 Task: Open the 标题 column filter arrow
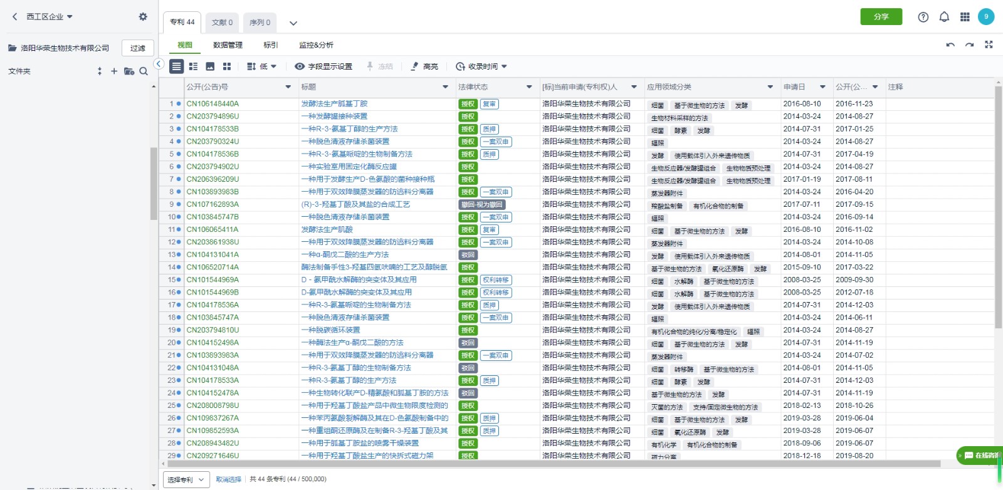coord(446,87)
